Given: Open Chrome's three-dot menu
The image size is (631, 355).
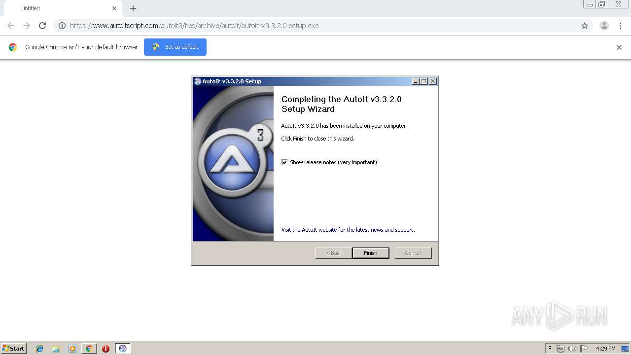Looking at the screenshot, I should point(620,26).
